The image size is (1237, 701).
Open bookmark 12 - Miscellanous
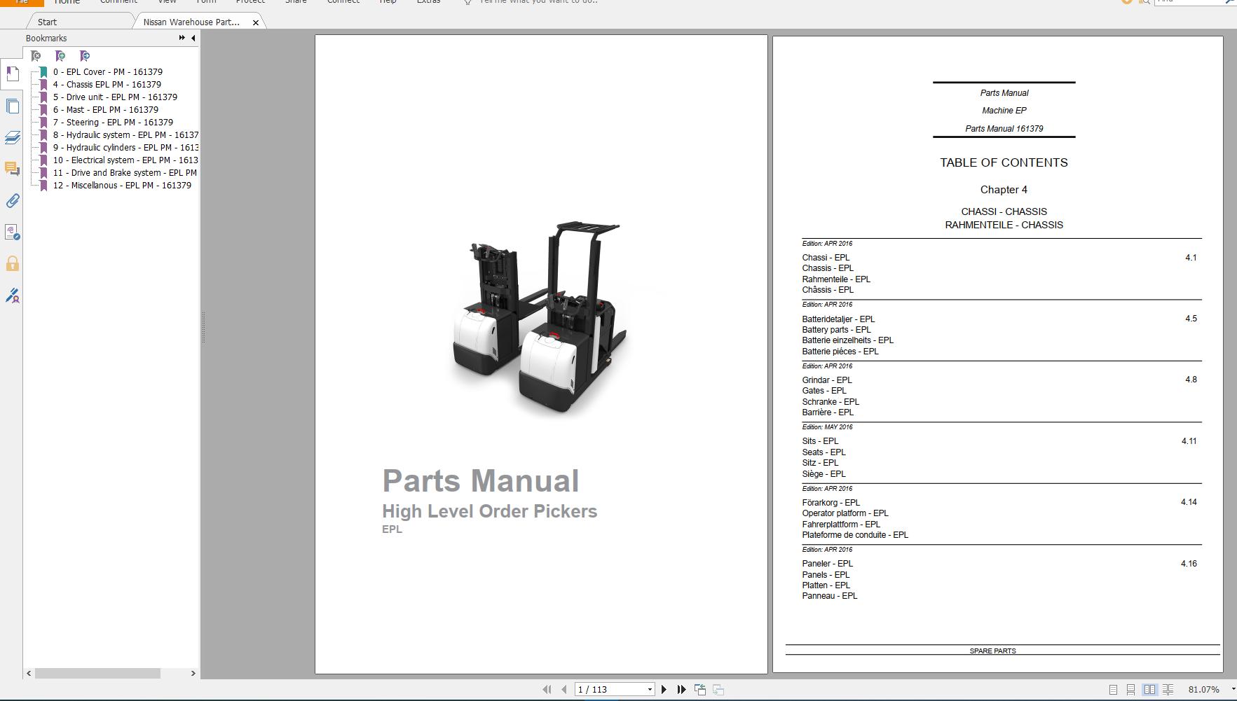coord(122,186)
